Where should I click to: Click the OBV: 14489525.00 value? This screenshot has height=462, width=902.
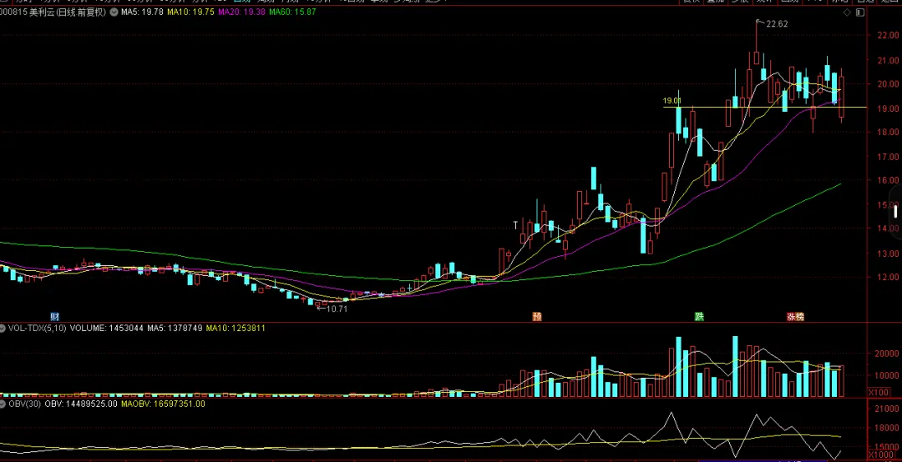click(x=81, y=404)
